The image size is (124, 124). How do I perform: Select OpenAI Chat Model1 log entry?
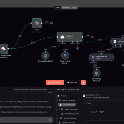point(70,118)
